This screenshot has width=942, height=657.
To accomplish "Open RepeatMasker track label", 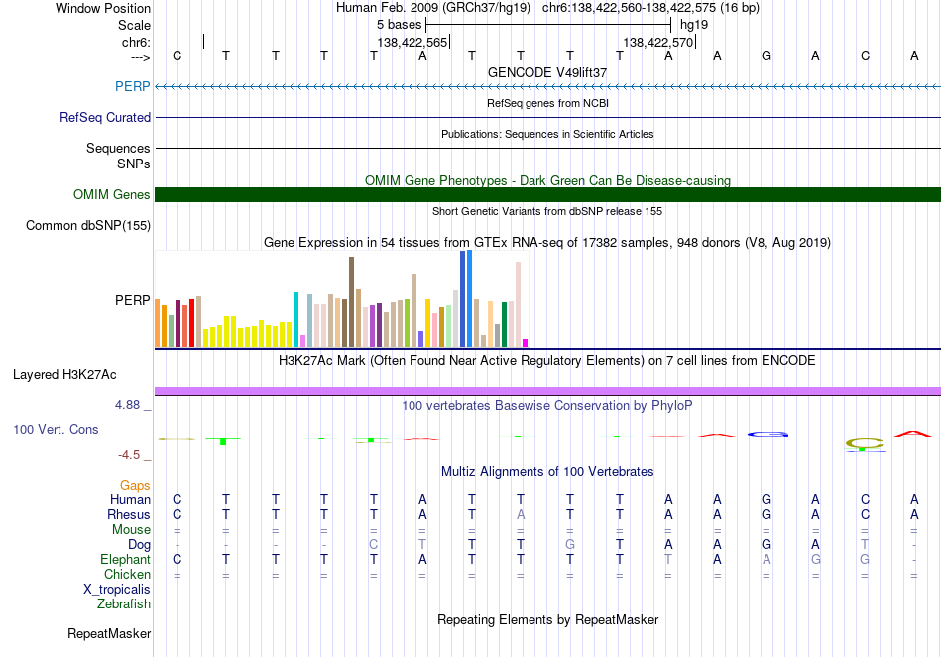I will tap(109, 633).
